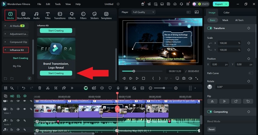
Task: Click the Brand Transmission Logo Reveal thumbnail
Action: 56,49
